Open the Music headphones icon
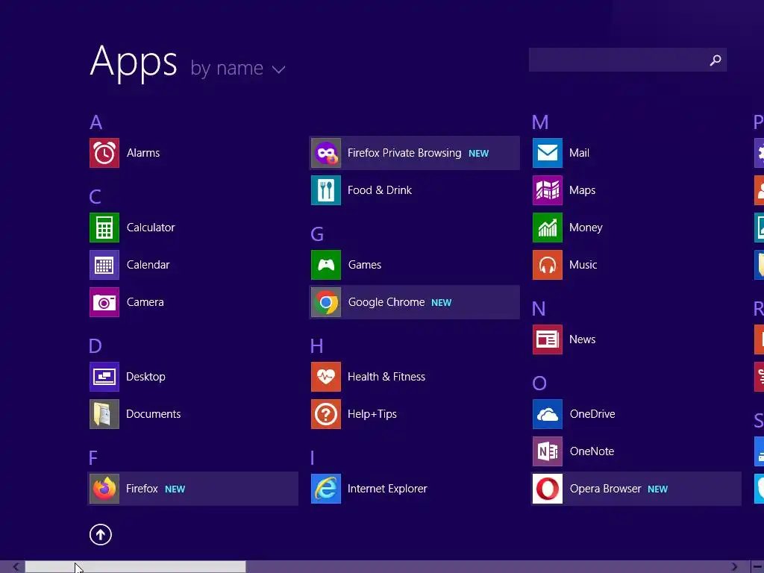This screenshot has width=764, height=573. [548, 265]
